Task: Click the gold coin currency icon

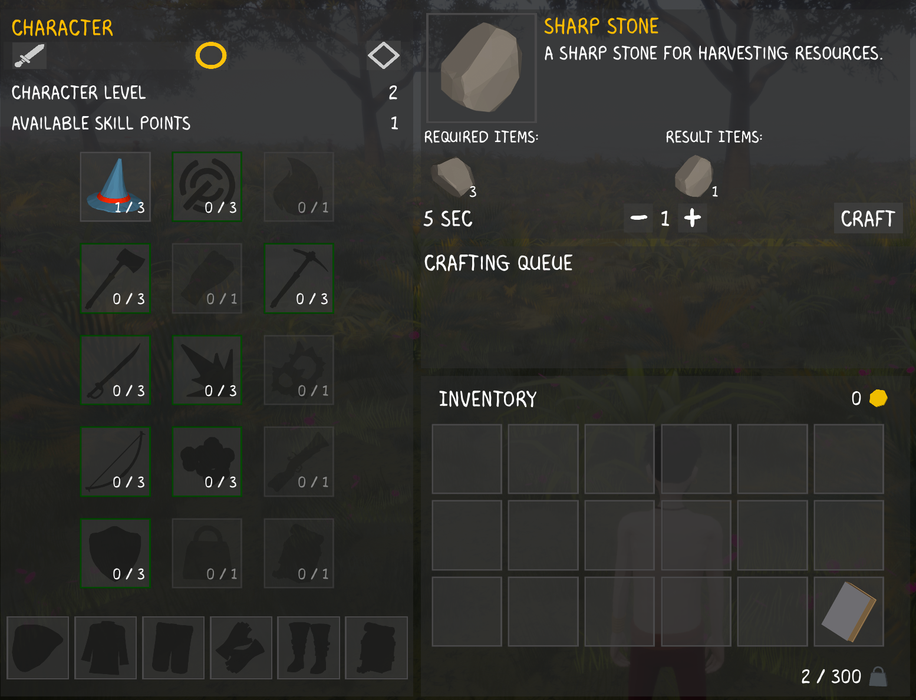Action: [x=878, y=398]
